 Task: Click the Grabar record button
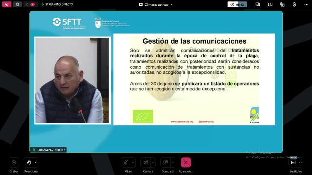14,163
